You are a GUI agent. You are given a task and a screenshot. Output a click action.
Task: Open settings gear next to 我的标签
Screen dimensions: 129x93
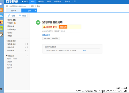27,47
